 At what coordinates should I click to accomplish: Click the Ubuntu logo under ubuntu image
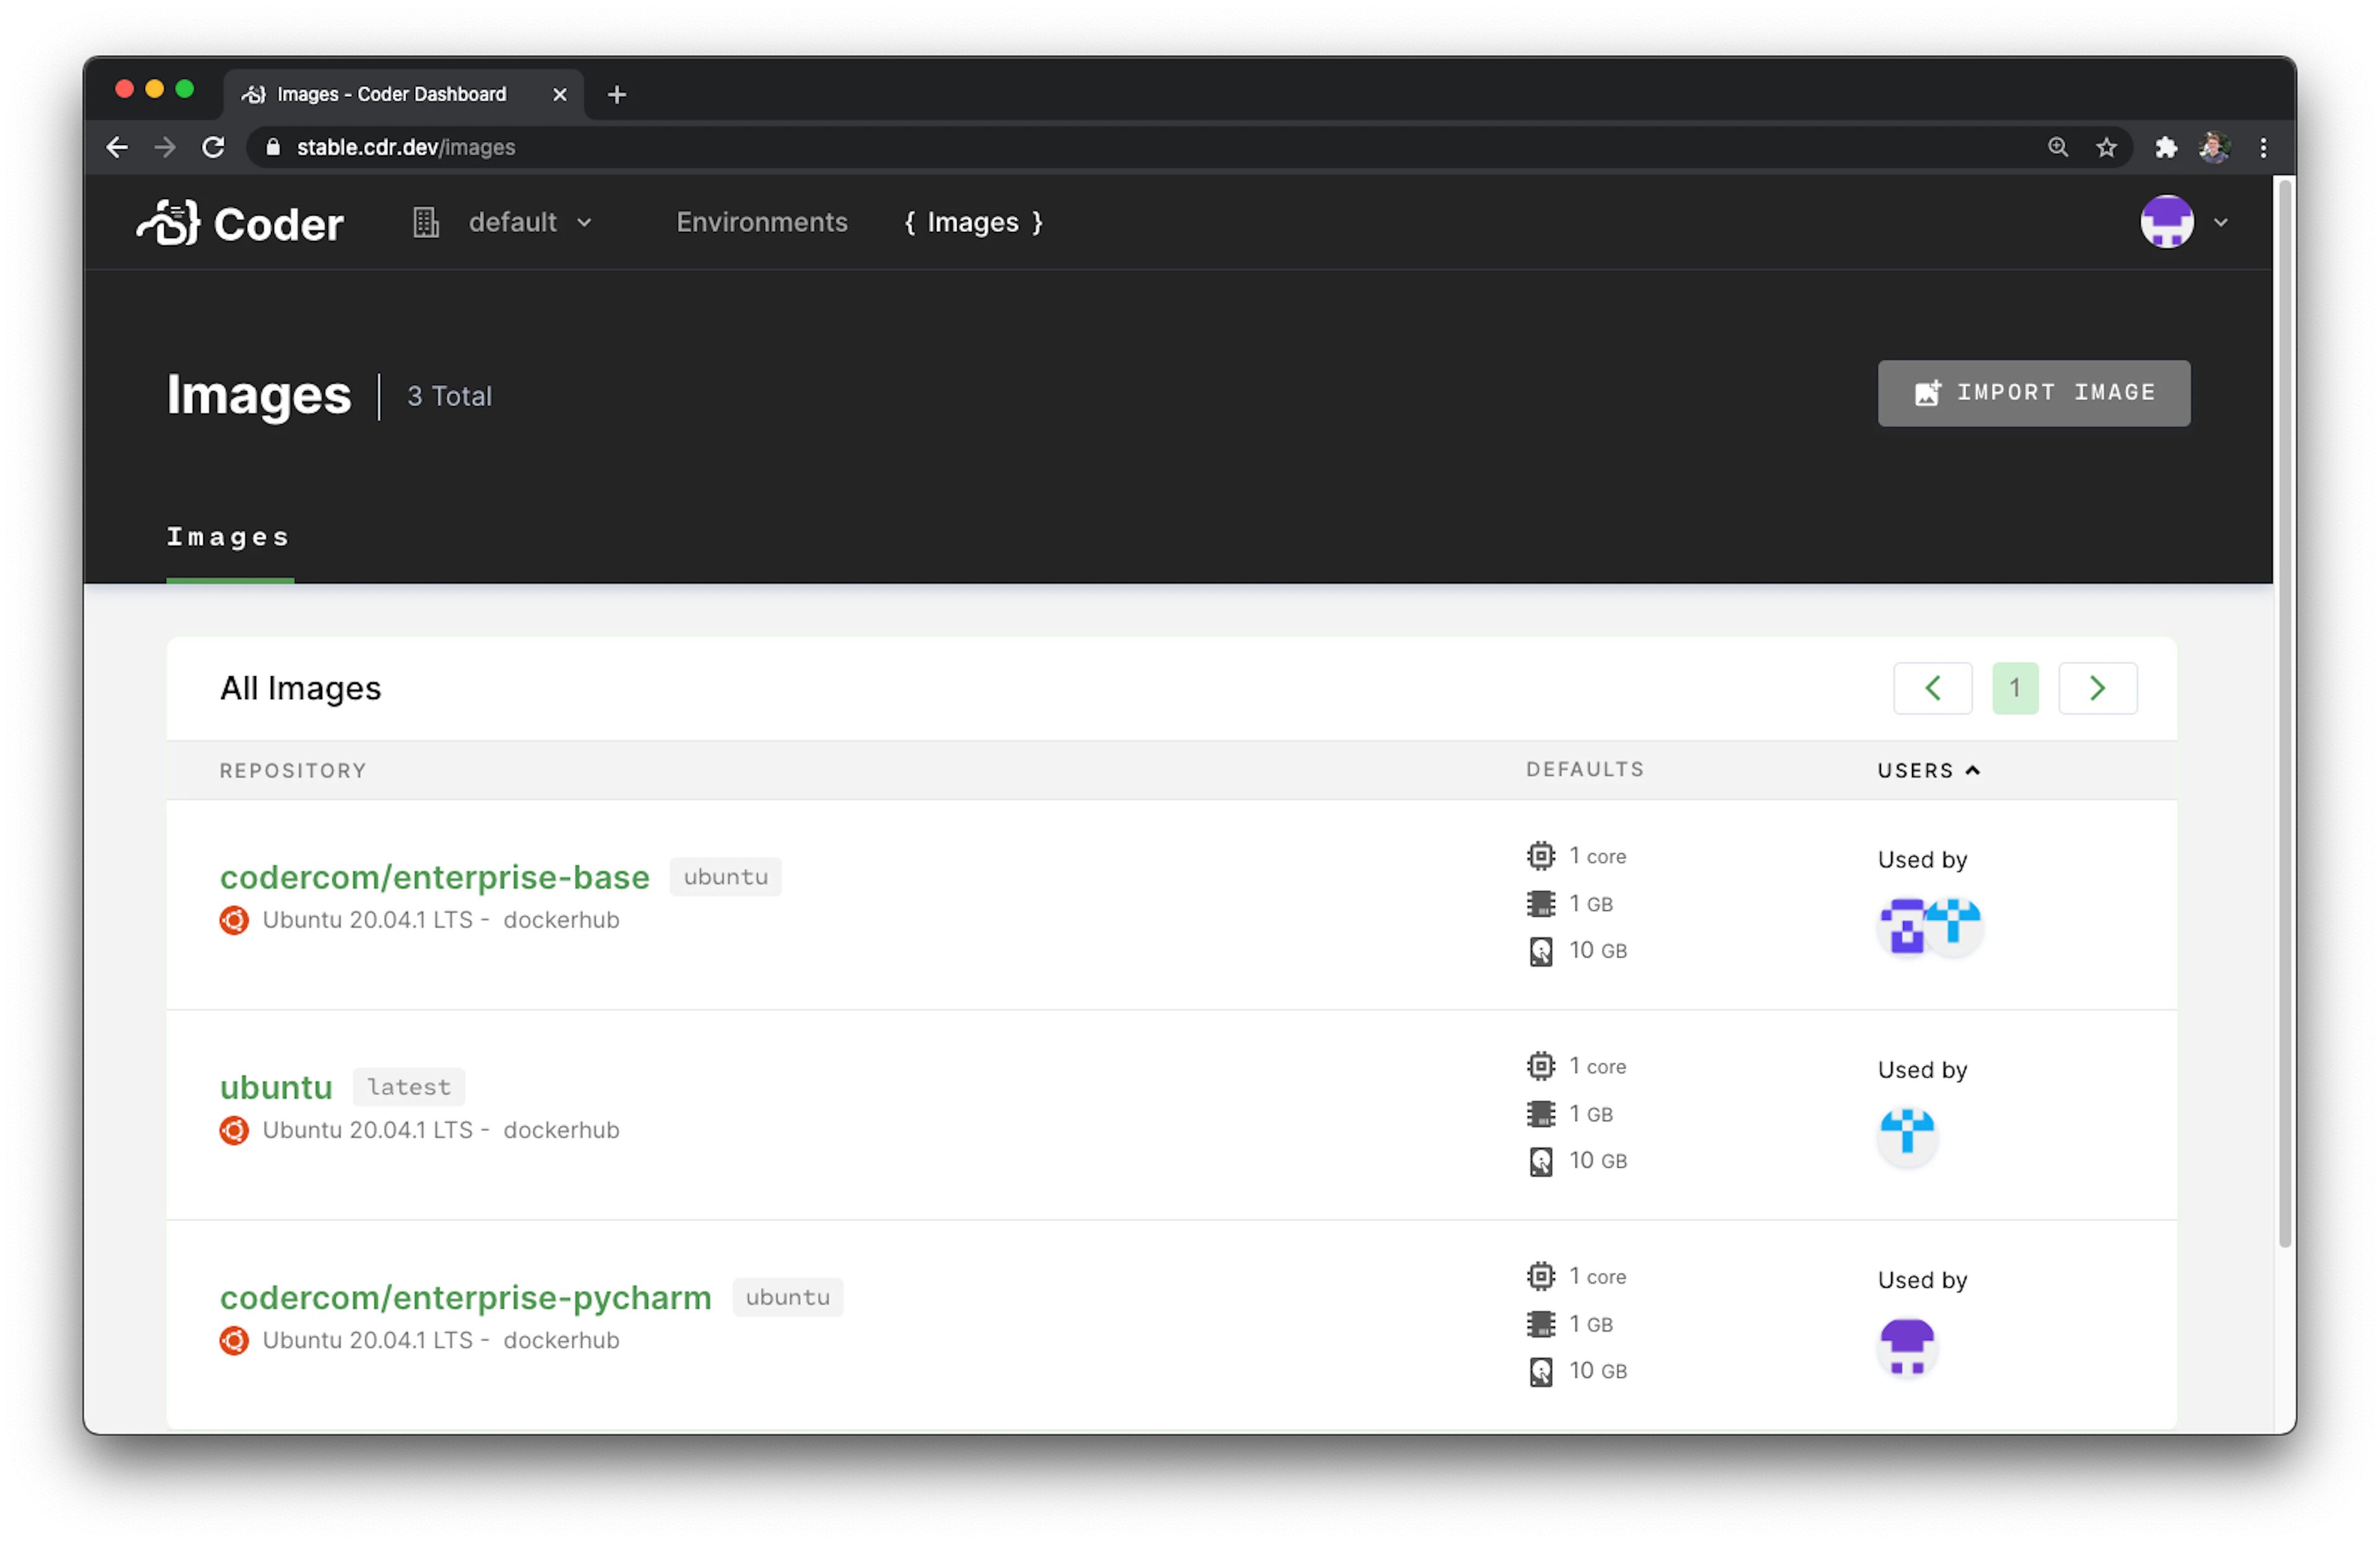pos(234,1130)
